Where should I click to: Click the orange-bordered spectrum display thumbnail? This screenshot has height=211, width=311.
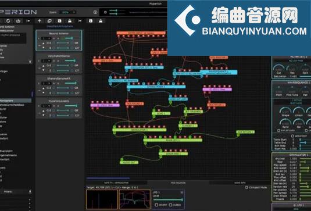coord(102,199)
